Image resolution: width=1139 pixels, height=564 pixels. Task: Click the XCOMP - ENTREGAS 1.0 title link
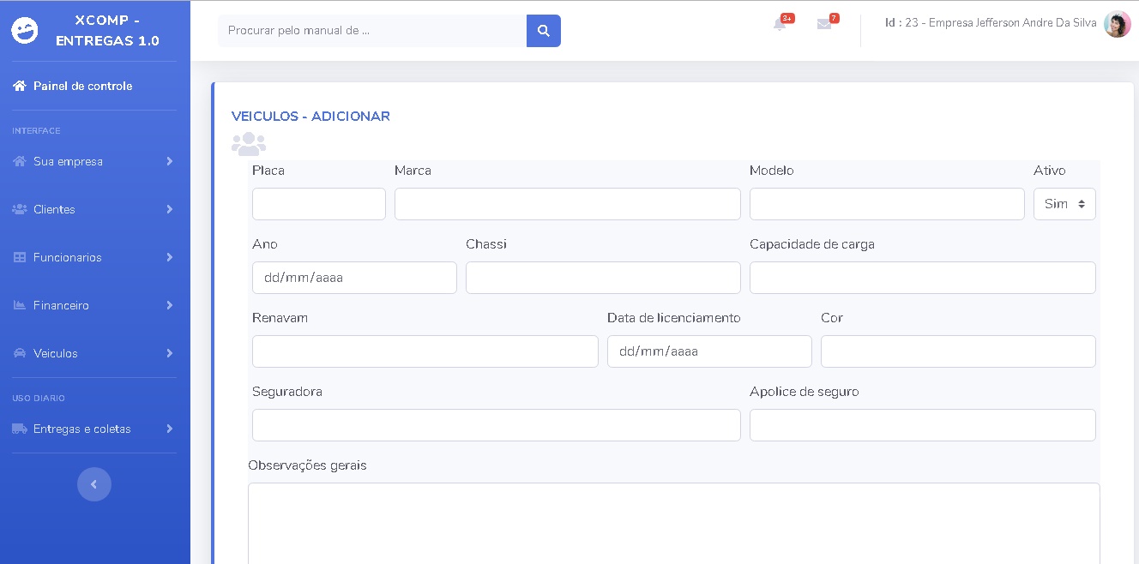(x=107, y=31)
